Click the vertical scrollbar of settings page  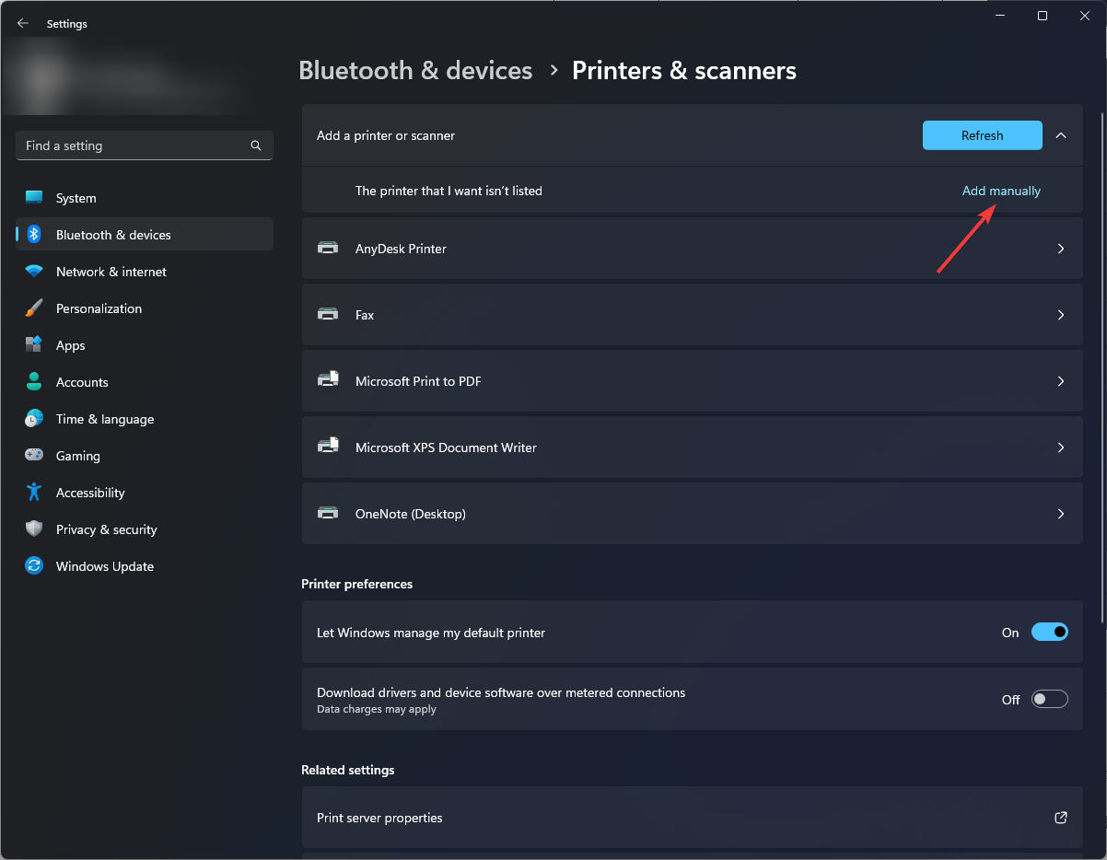click(x=1101, y=368)
